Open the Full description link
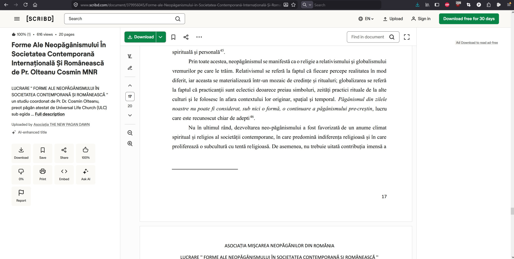The width and height of the screenshot is (514, 259). coord(50,114)
